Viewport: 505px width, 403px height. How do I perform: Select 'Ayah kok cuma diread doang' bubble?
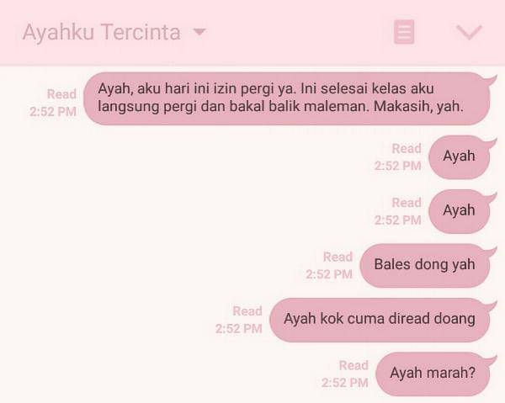(380, 320)
